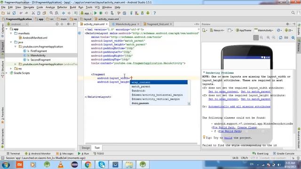Open the Event Log
This screenshot has width=301, height=169.
pyautogui.click(x=261, y=154)
